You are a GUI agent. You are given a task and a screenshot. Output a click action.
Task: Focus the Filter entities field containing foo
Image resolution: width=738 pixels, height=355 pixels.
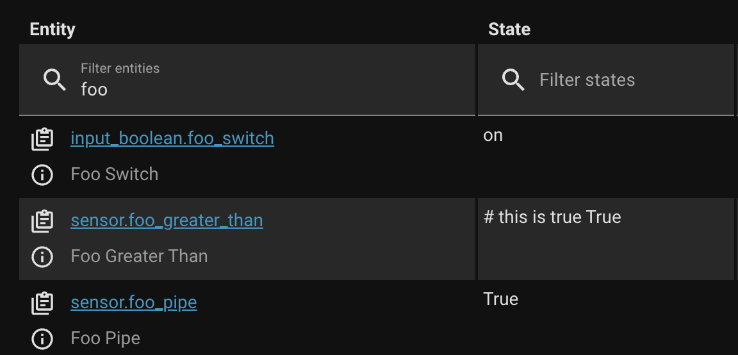[256, 89]
